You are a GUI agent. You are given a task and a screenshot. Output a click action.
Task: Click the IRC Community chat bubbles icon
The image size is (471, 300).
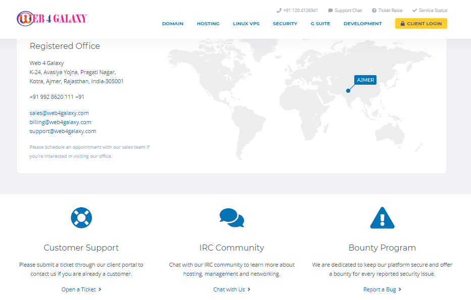click(232, 218)
